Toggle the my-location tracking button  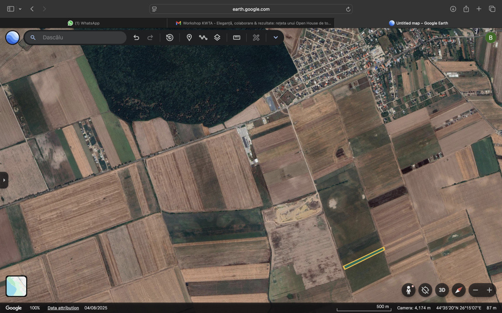coord(425,290)
